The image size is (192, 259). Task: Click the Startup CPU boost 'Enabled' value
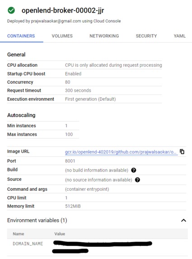coord(73,74)
